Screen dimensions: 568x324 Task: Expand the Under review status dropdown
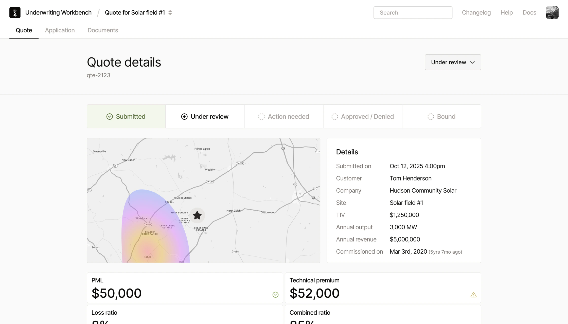[453, 62]
